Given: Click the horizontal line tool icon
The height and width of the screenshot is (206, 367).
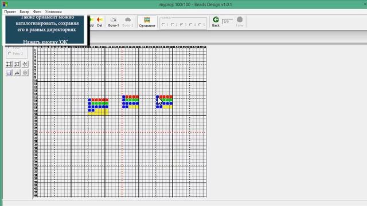Looking at the screenshot, I should pyautogui.click(x=17, y=73).
